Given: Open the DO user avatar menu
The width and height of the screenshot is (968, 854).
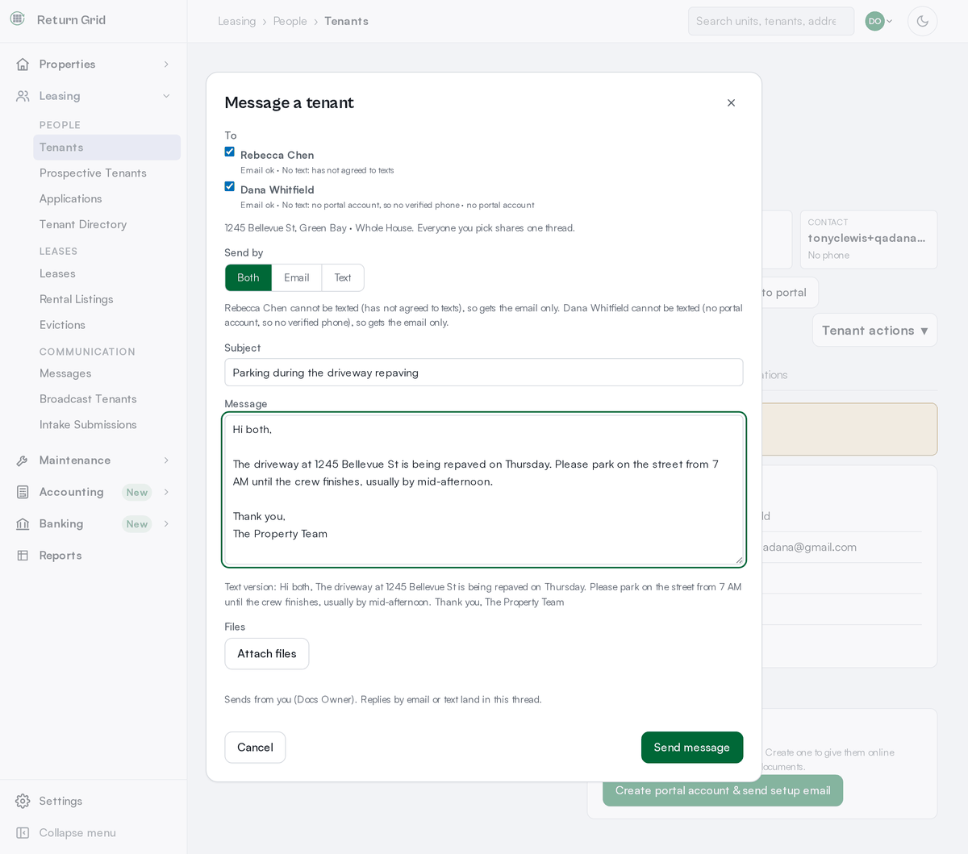Looking at the screenshot, I should [x=878, y=21].
